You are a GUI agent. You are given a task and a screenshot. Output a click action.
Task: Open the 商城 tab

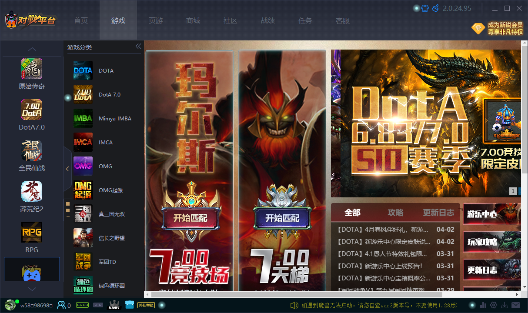pyautogui.click(x=193, y=20)
